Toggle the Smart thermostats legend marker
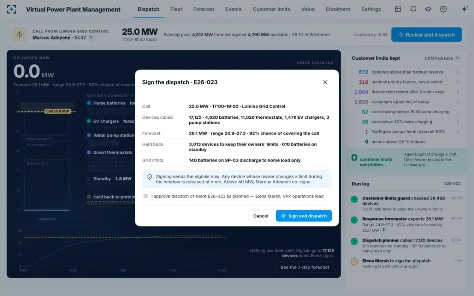This screenshot has height=296, width=474. [89, 152]
